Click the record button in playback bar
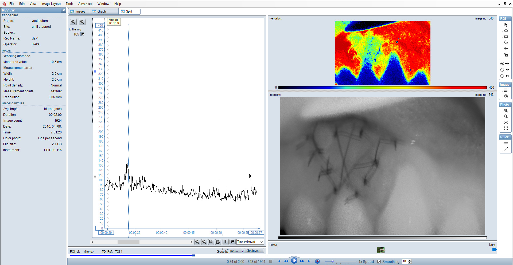This screenshot has height=265, width=513. point(317,261)
